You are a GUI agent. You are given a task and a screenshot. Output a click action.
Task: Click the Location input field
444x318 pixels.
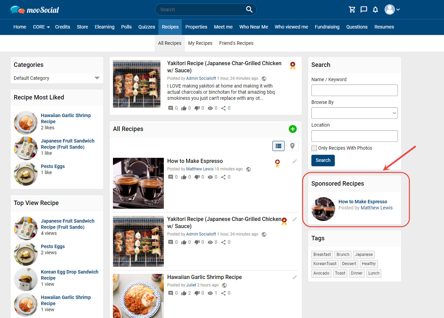pyautogui.click(x=354, y=136)
